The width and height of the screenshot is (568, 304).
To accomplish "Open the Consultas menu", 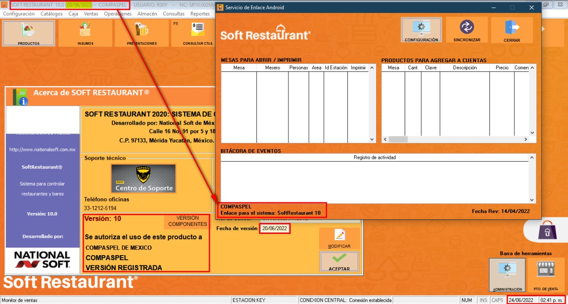I will pos(174,14).
